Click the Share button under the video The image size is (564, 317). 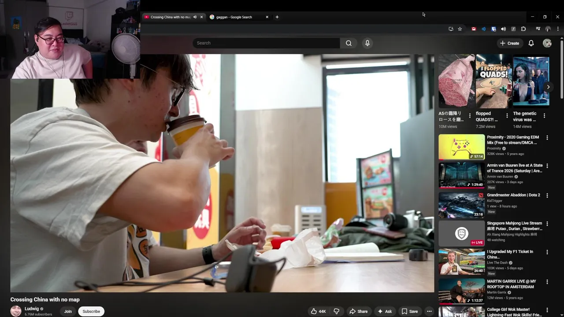pyautogui.click(x=358, y=311)
